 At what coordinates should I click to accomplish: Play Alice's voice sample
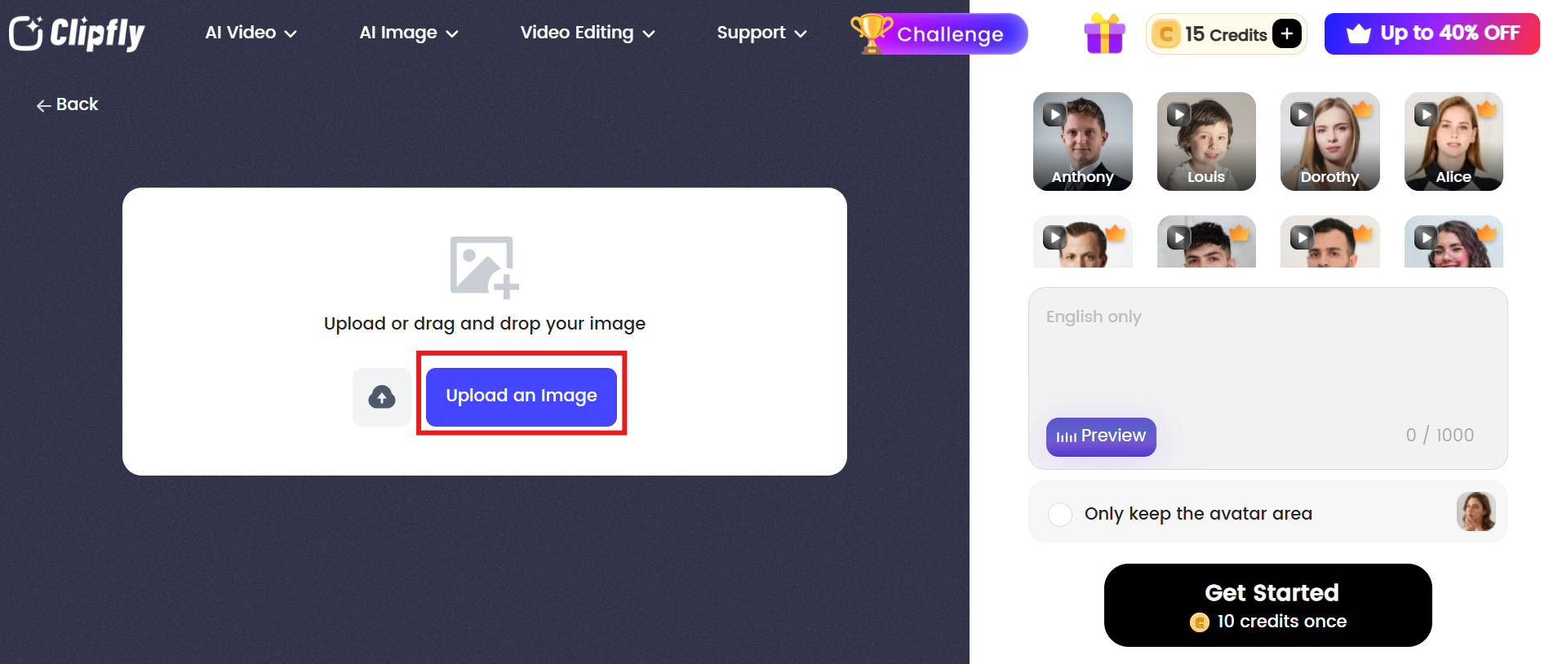click(x=1426, y=114)
